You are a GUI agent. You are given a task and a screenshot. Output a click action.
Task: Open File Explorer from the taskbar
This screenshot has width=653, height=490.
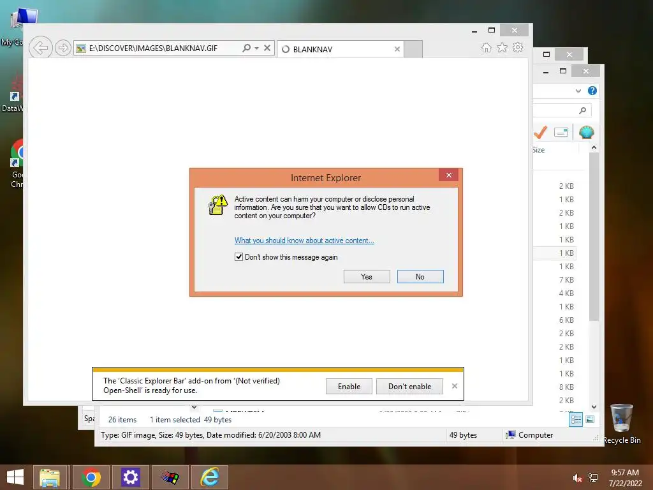[x=50, y=477]
